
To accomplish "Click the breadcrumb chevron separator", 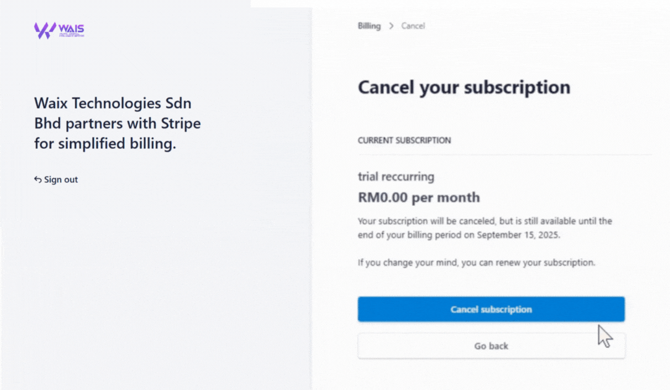I will 391,26.
